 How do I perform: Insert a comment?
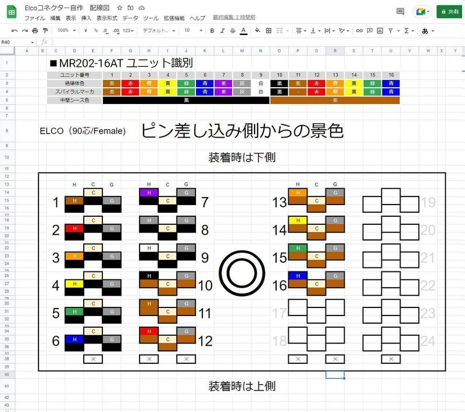click(370, 30)
